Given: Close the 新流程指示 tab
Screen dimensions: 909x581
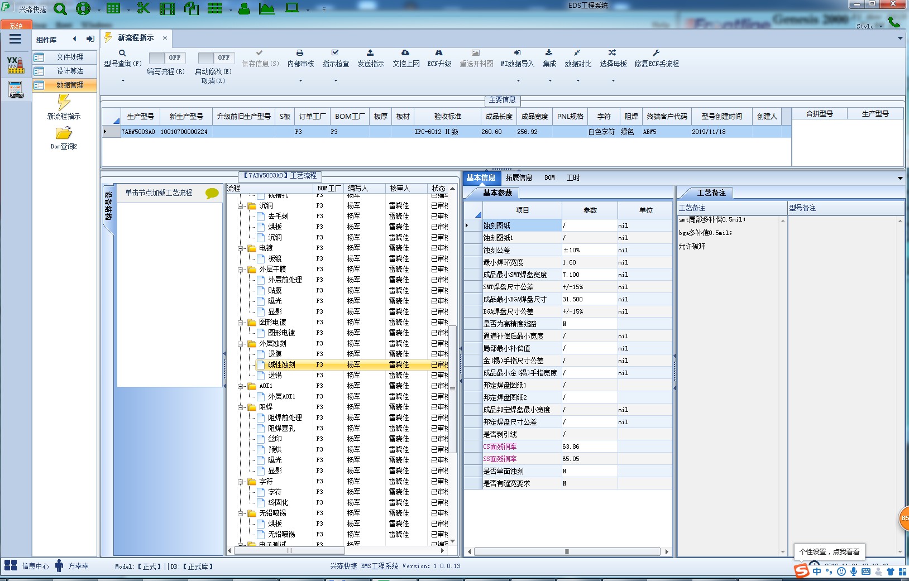Looking at the screenshot, I should (165, 38).
